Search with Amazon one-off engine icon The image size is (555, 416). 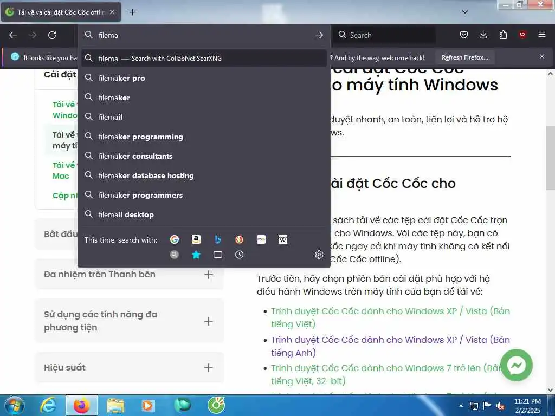click(x=196, y=239)
